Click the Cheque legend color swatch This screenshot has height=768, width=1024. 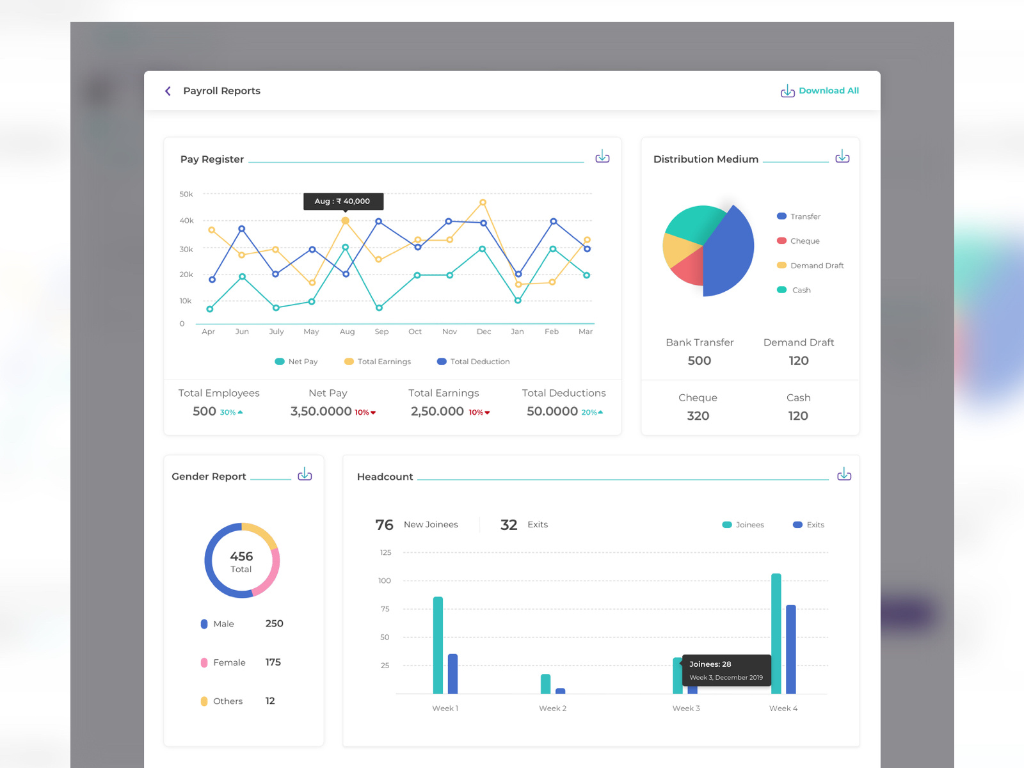click(781, 241)
